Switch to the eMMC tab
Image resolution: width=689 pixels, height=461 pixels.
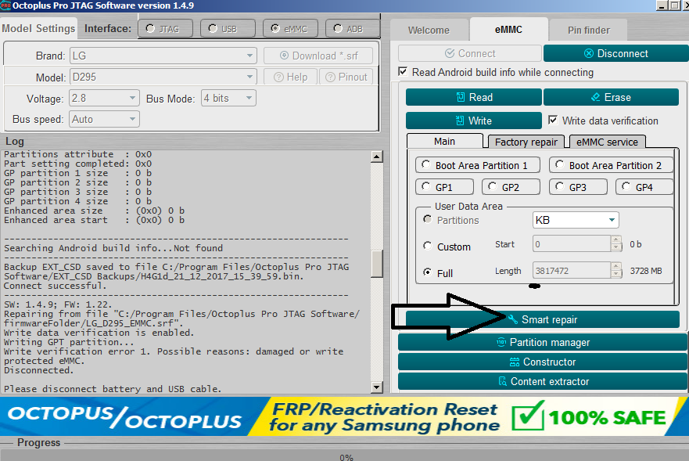[x=509, y=30]
